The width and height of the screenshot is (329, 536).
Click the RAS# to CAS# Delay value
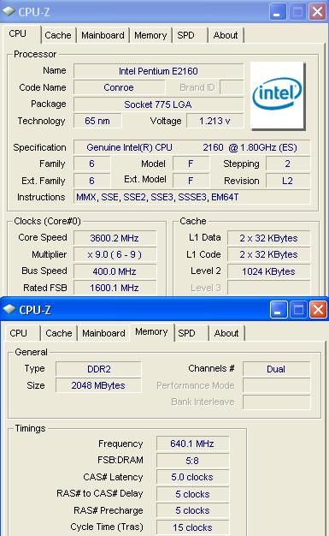(x=192, y=494)
